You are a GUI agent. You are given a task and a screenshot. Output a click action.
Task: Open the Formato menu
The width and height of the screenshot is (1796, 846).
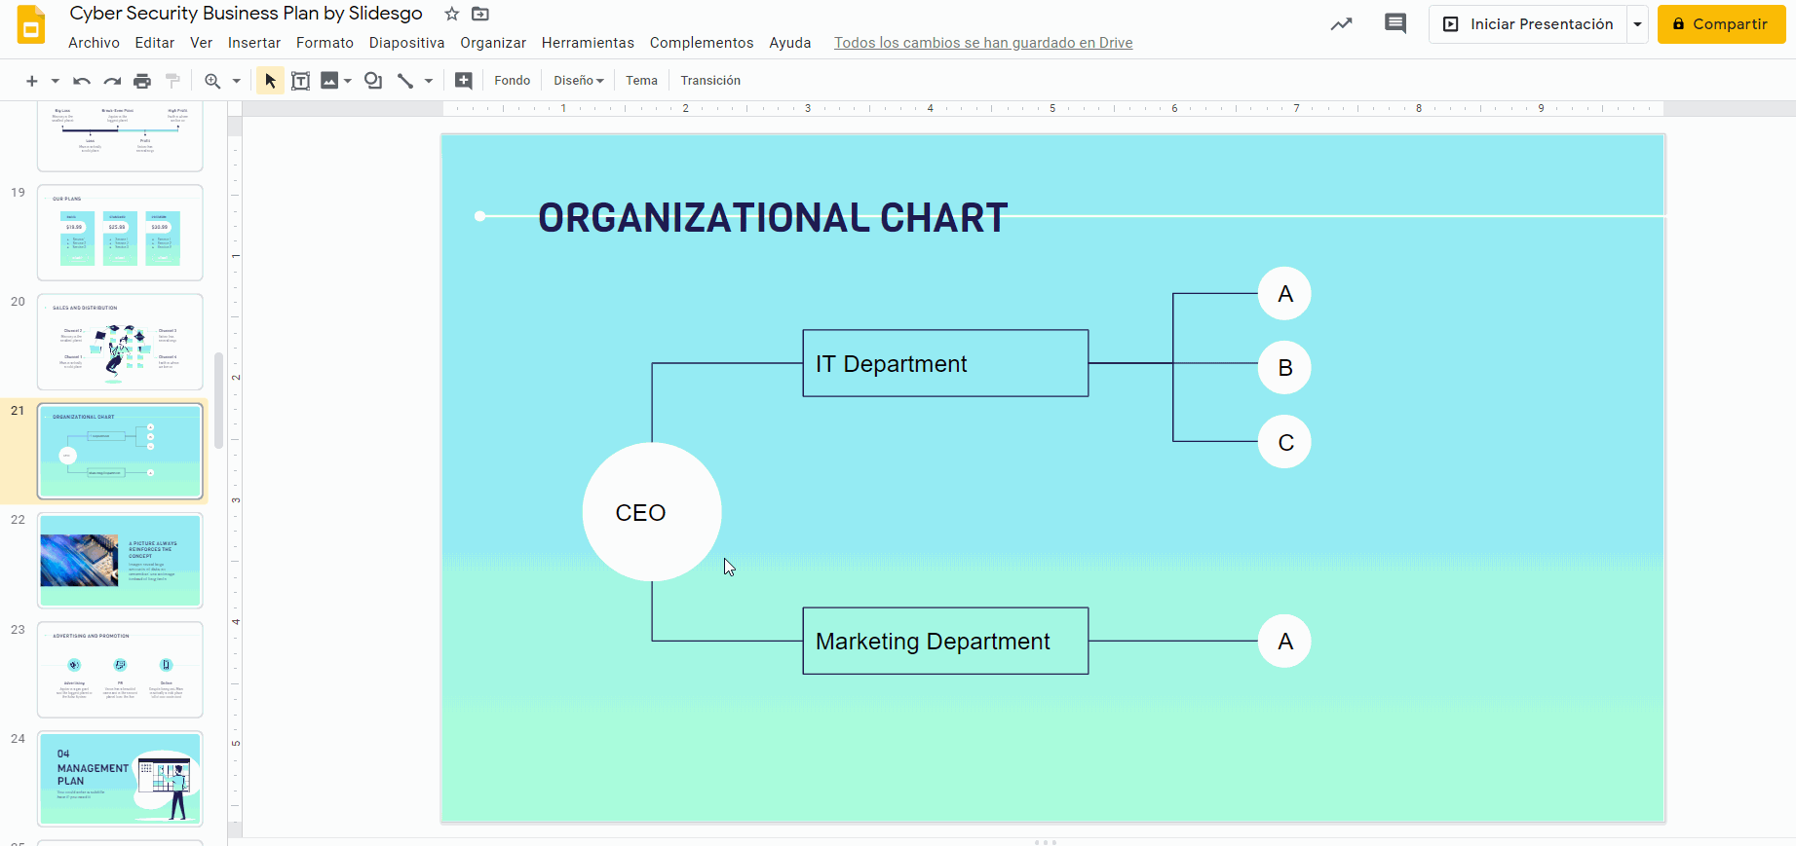point(325,43)
